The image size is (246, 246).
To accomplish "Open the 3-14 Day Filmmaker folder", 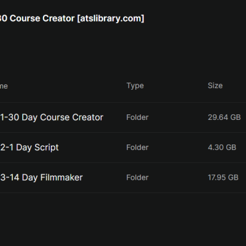I will (41, 178).
